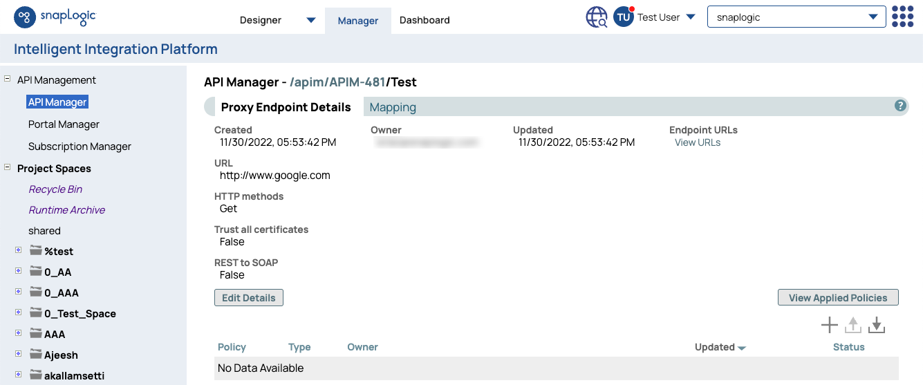Image resolution: width=923 pixels, height=385 pixels.
Task: Expand the 0_AAA project space
Action: 19,292
